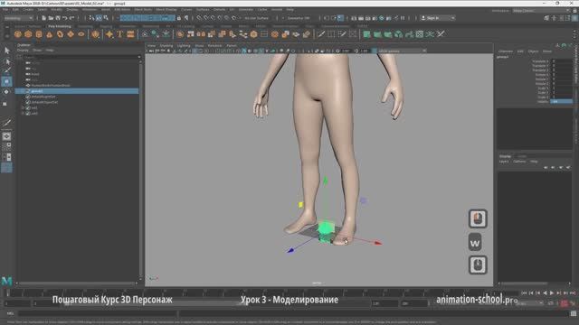579x325 pixels.
Task: Click the first green UV shelf icon
Action: pos(366,34)
